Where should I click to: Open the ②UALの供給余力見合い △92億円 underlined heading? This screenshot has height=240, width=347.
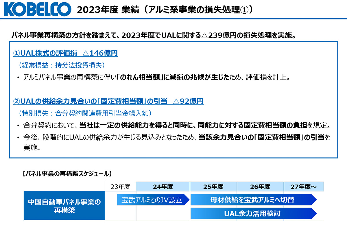(108, 101)
